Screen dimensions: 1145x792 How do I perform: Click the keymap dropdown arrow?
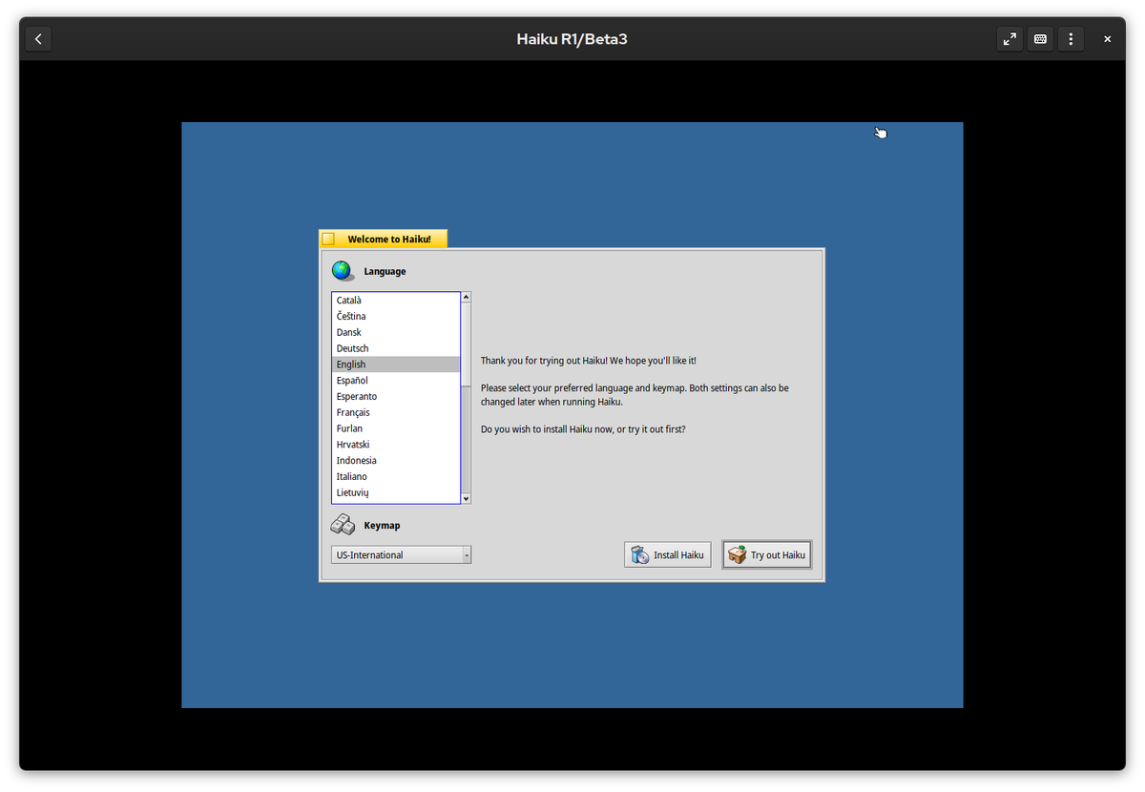tap(467, 554)
